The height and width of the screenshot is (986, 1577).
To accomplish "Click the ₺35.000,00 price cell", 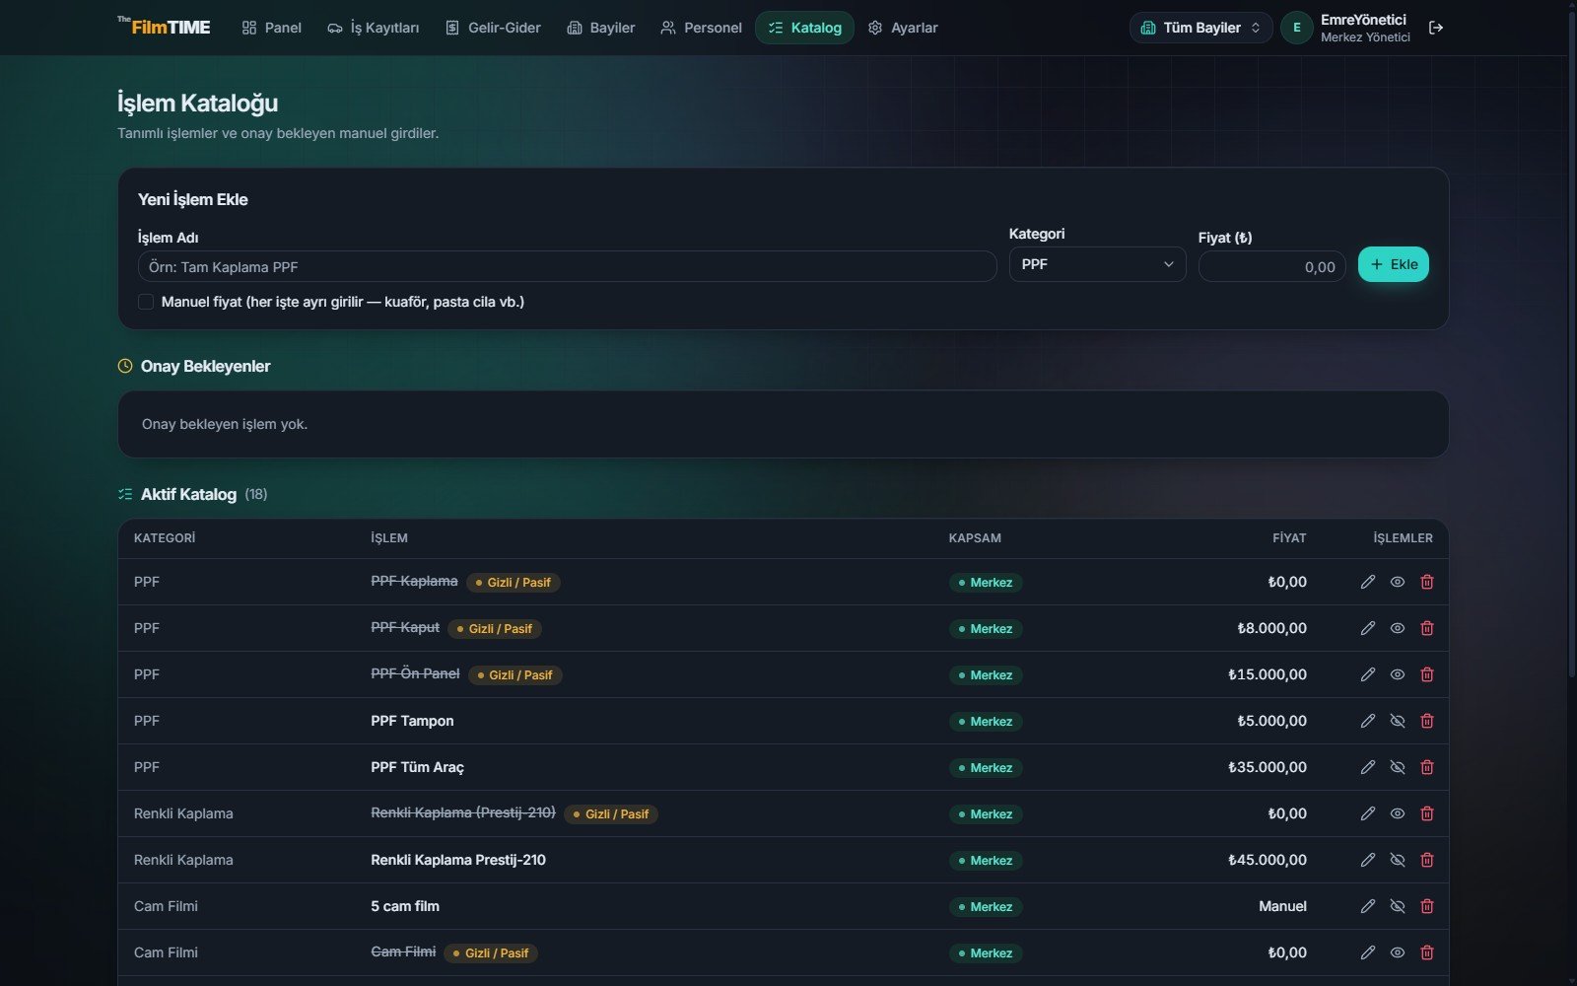I will (x=1268, y=767).
